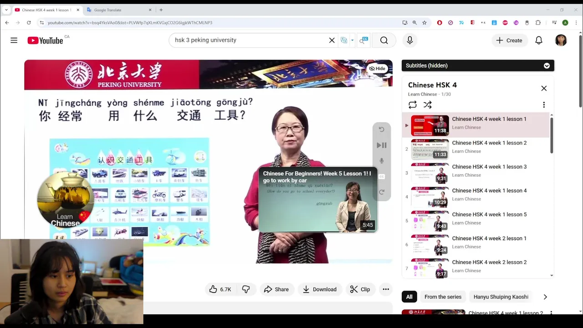
Task: Run search with magnifier button
Action: (x=384, y=40)
